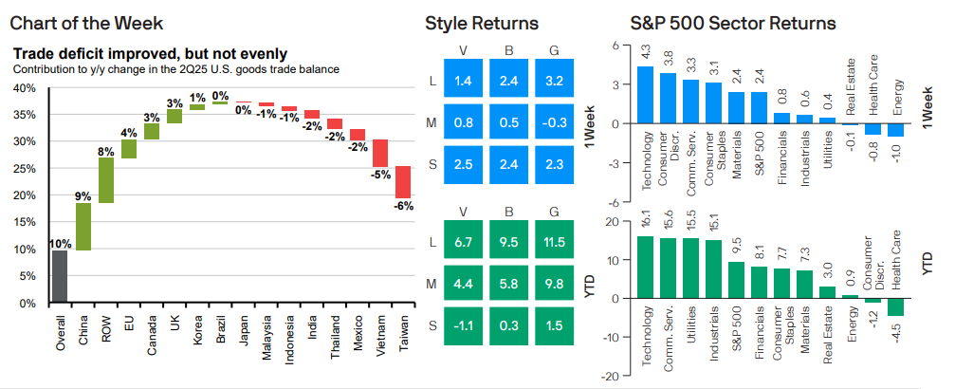Select the 5.8 Mid Blend YTD cell
Image resolution: width=955 pixels, height=389 pixels.
(x=507, y=284)
